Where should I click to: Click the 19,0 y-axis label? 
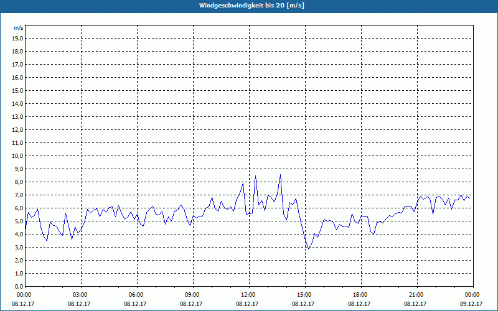18,39
